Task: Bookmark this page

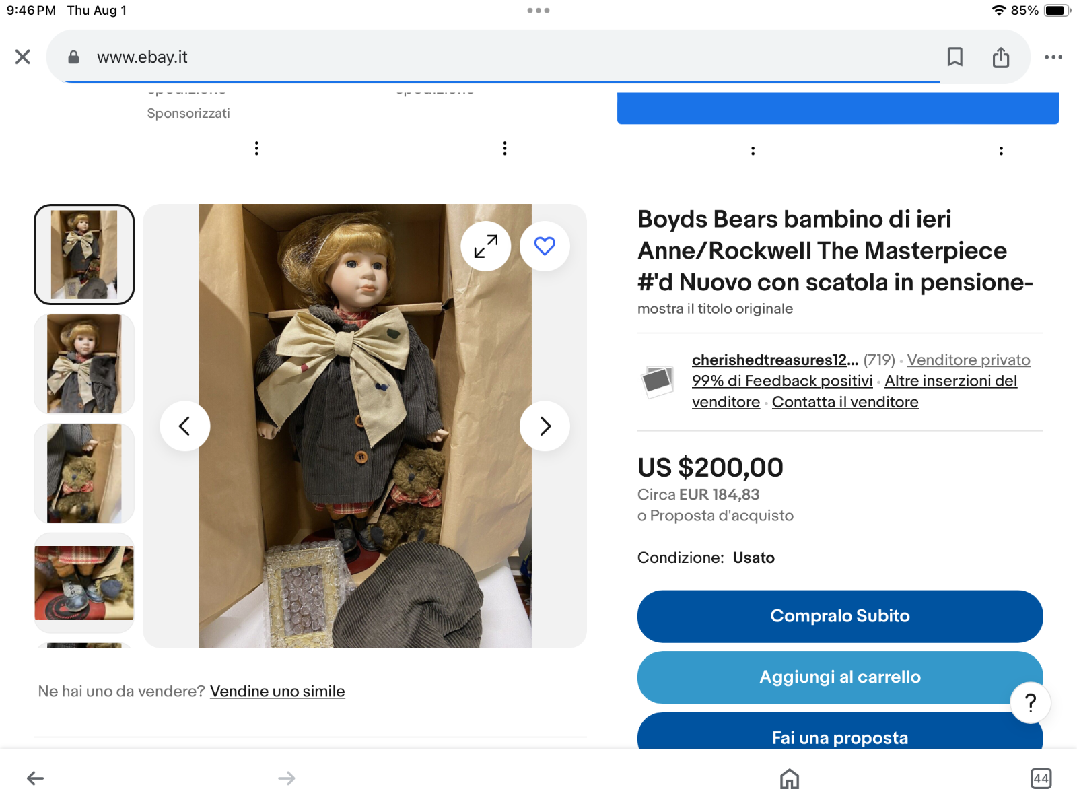Action: tap(954, 57)
